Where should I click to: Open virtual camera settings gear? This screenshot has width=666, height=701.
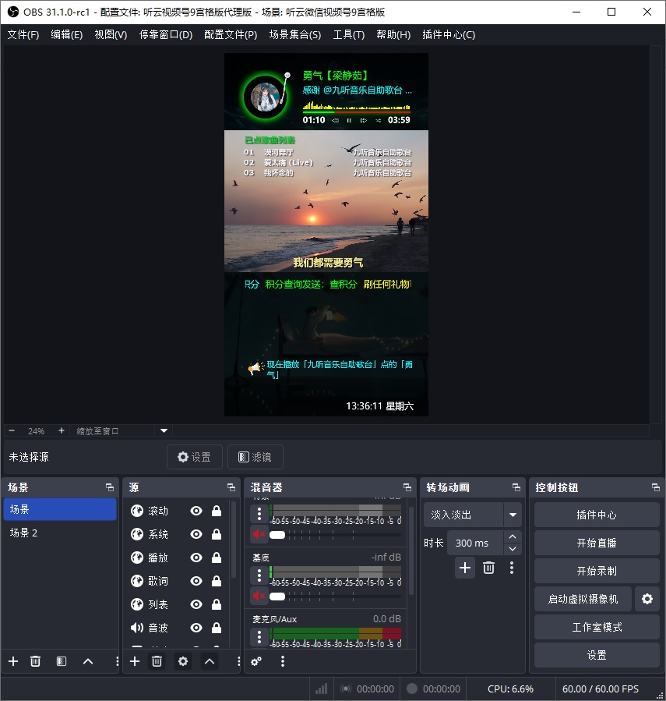[647, 599]
